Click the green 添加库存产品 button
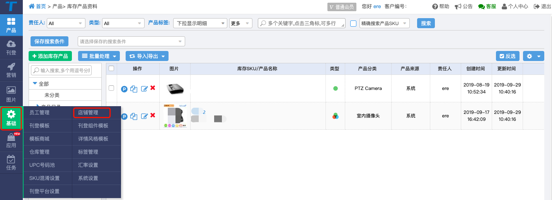 point(50,56)
